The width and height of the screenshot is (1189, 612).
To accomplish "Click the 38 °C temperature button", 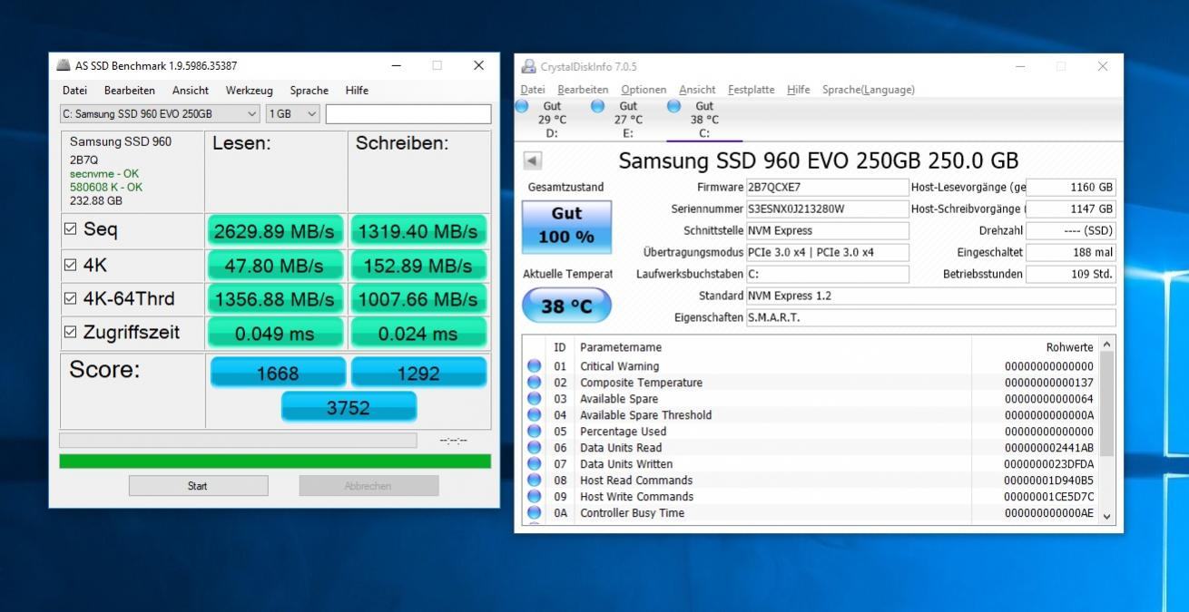I will click(567, 306).
